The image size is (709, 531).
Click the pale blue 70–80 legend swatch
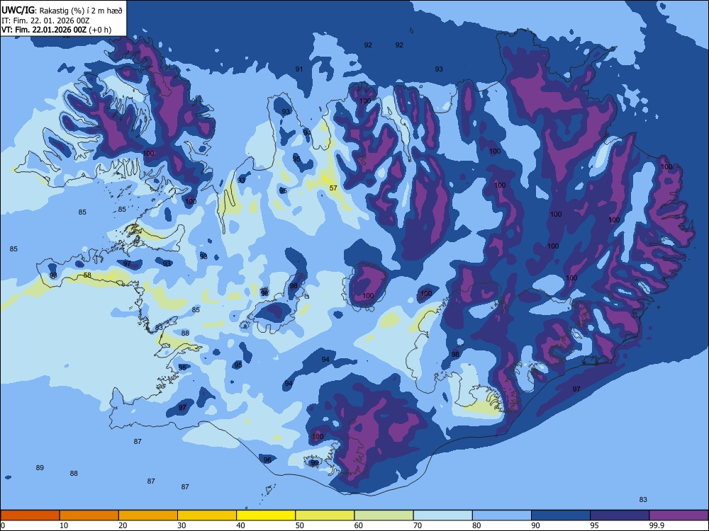[x=442, y=515]
